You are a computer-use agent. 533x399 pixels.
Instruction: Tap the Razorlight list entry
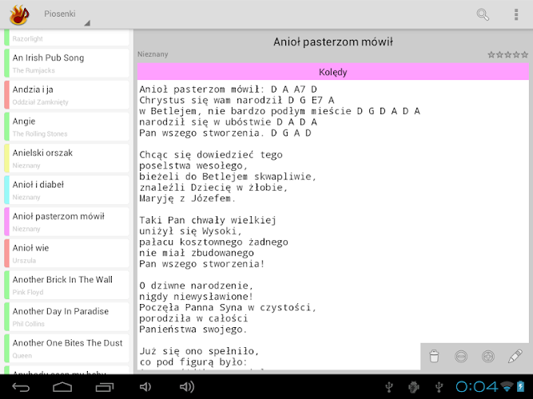[66, 38]
